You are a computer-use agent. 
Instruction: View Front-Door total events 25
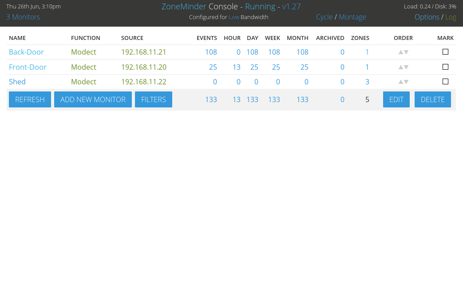(213, 67)
